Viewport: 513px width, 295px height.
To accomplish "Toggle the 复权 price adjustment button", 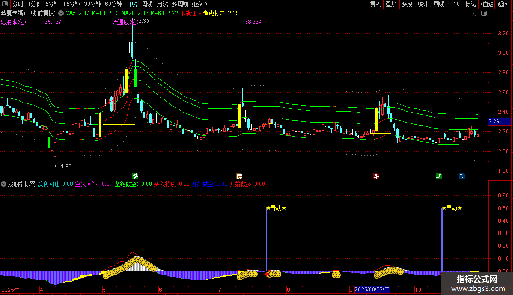I will [375, 4].
